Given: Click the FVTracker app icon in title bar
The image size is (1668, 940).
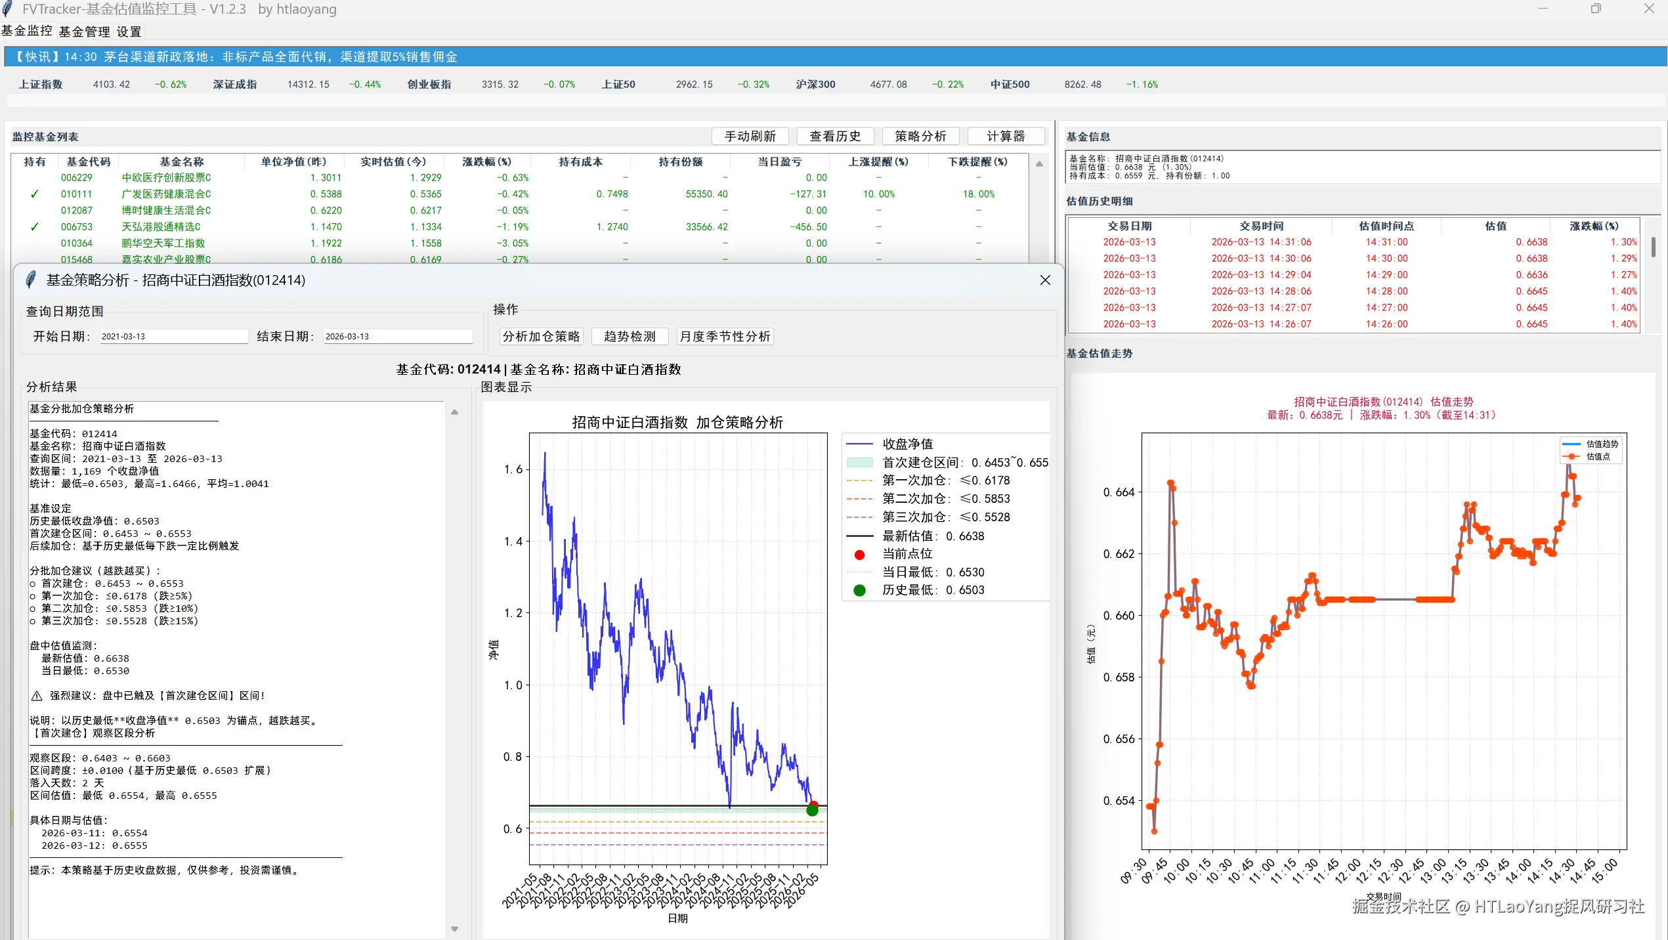Looking at the screenshot, I should (x=8, y=9).
